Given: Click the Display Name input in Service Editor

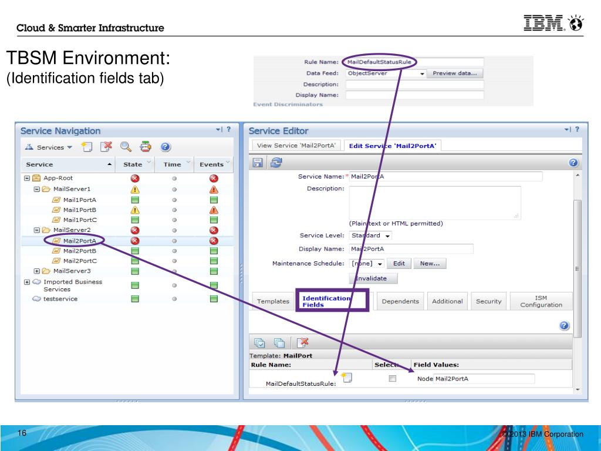Looking at the screenshot, I should pyautogui.click(x=411, y=249).
